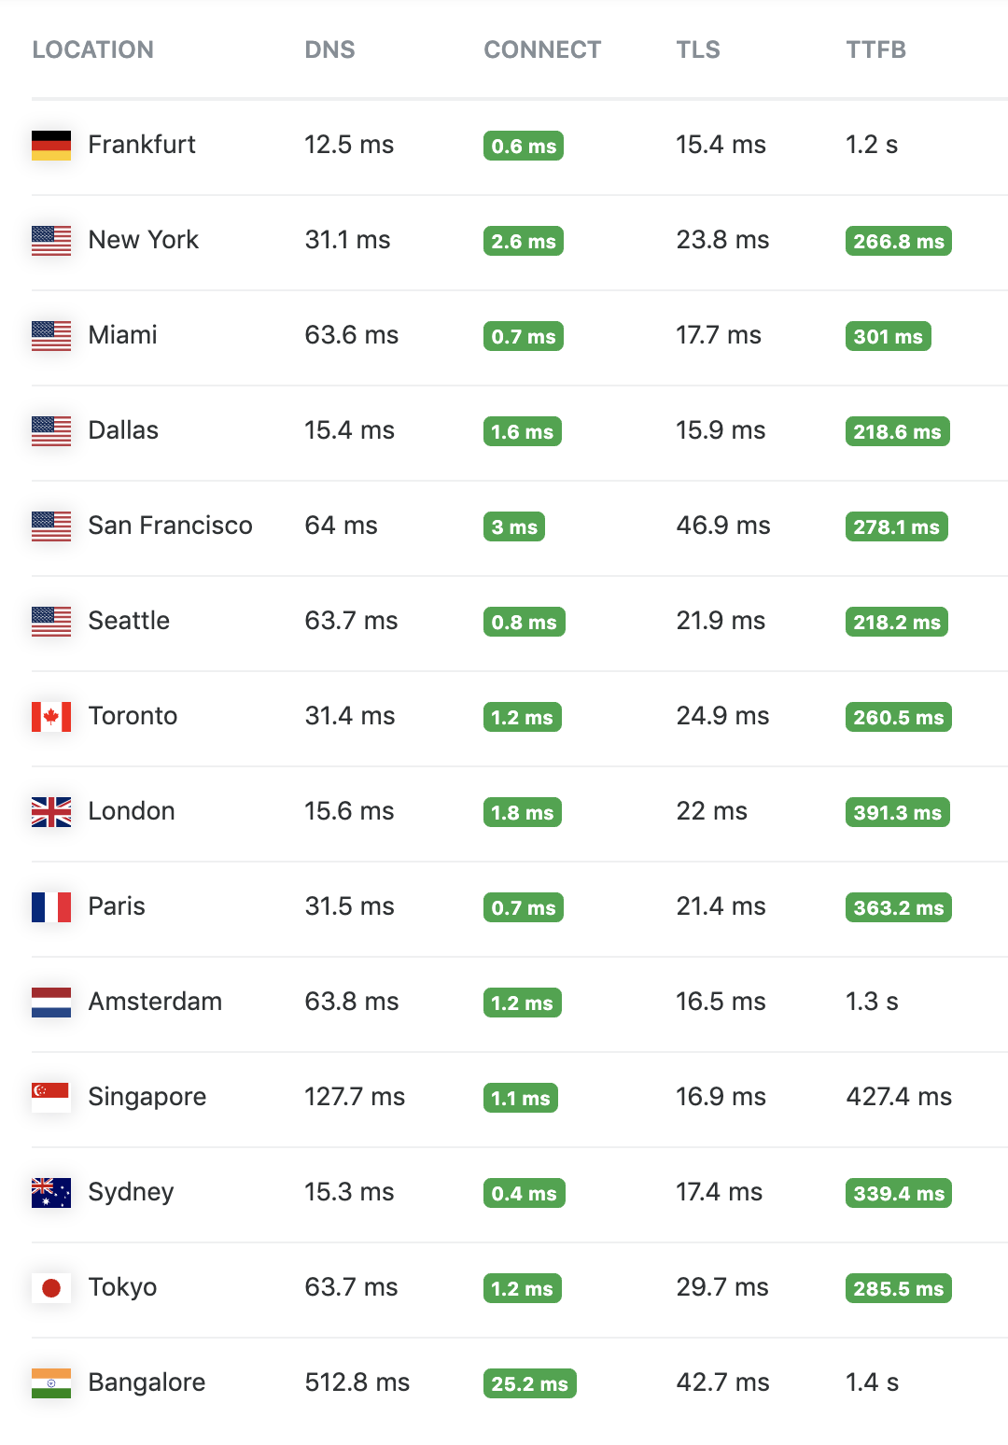This screenshot has height=1445, width=1008.
Task: Click the 301 ms TTFB badge for Miami
Action: pyautogui.click(x=888, y=336)
